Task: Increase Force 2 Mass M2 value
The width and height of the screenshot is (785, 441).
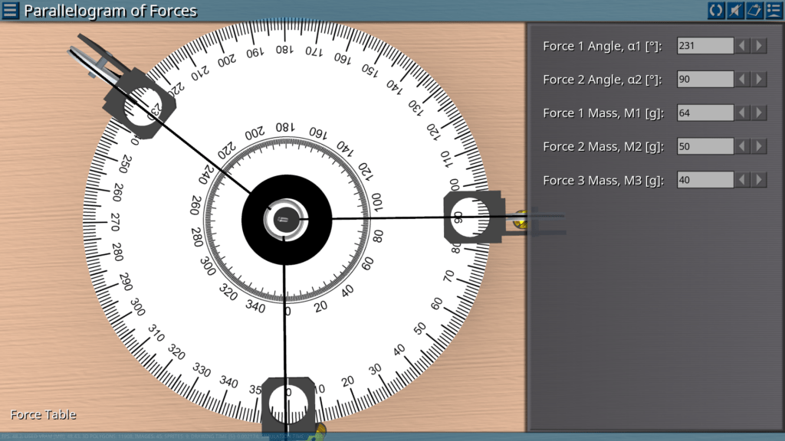Action: tap(759, 146)
